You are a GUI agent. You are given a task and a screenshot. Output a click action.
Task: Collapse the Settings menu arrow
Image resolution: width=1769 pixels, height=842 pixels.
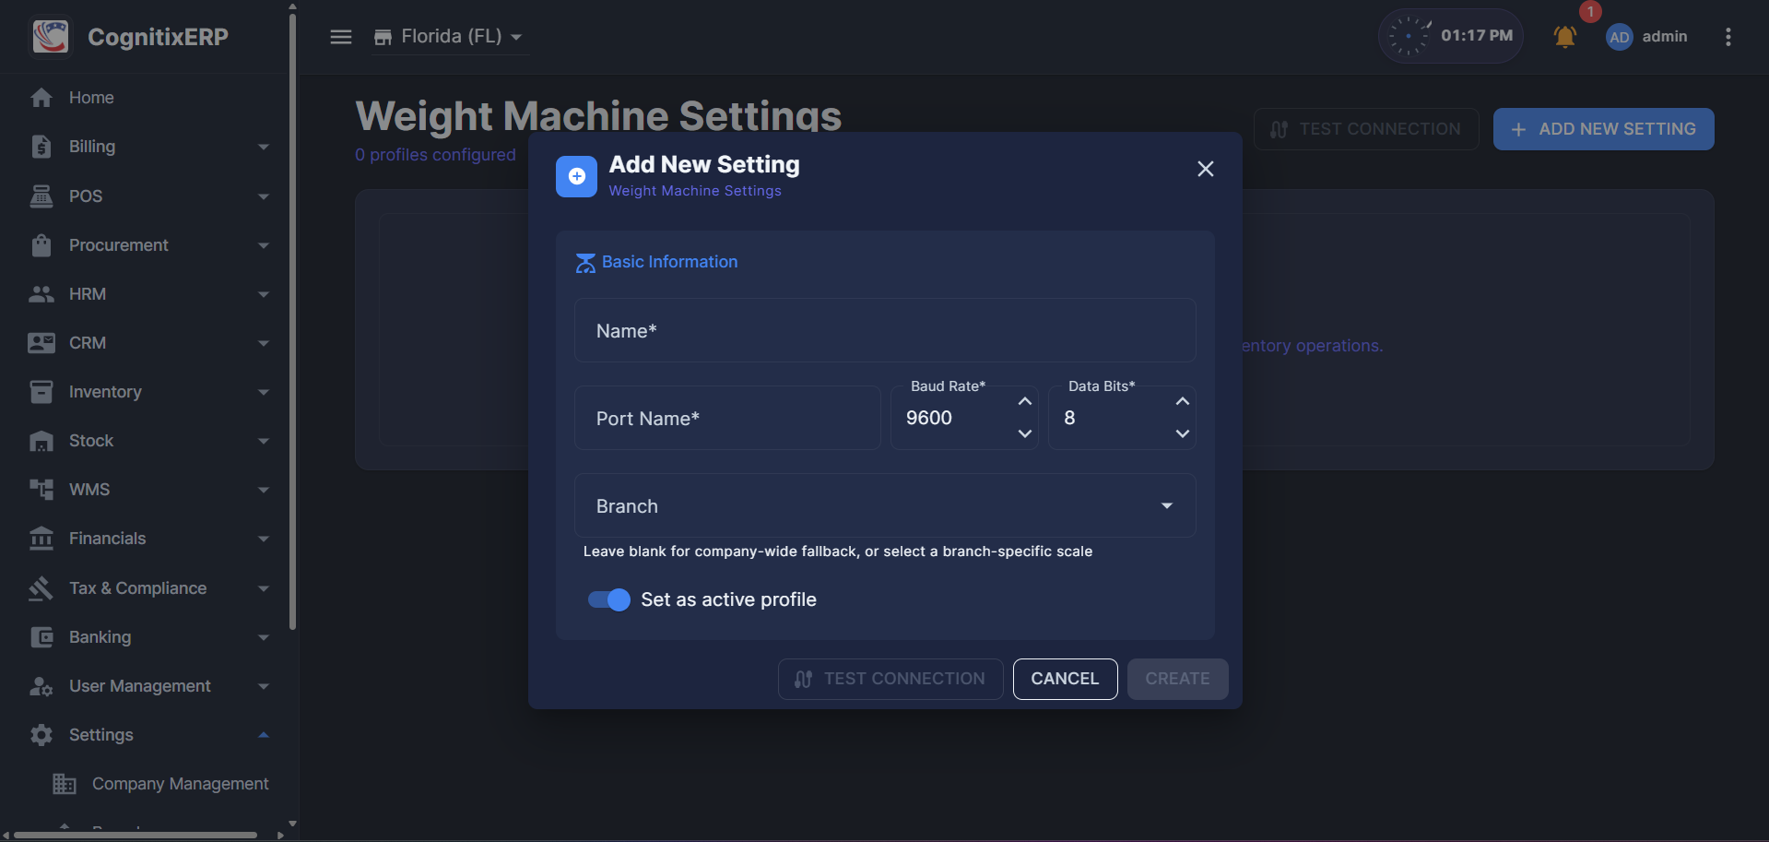tap(264, 735)
